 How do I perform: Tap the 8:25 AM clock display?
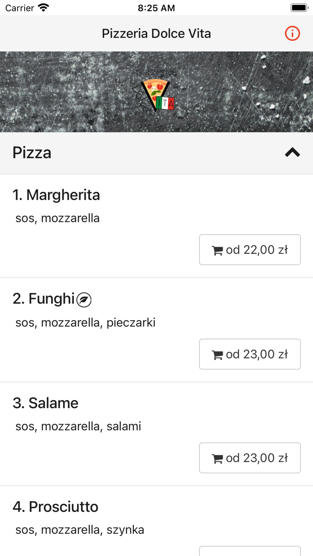pos(156,7)
